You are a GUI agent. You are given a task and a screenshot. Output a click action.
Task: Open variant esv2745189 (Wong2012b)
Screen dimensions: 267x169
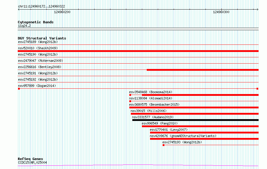pyautogui.click(x=38, y=42)
